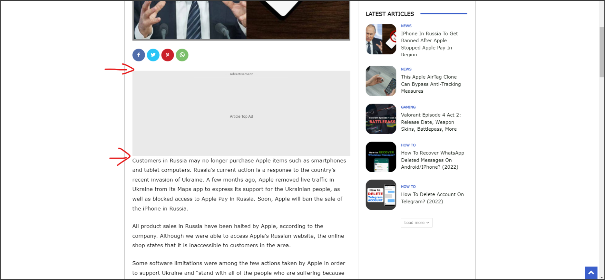Image resolution: width=605 pixels, height=280 pixels.
Task: Click the Load more button
Action: point(416,223)
